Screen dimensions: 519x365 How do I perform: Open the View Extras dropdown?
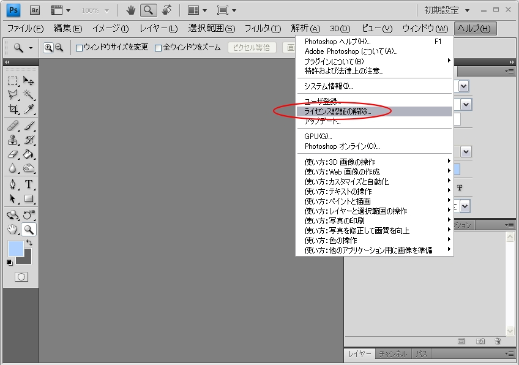(x=61, y=10)
